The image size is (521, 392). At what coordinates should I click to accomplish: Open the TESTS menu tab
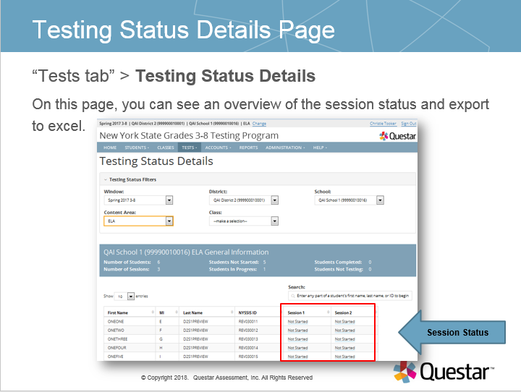coord(190,148)
